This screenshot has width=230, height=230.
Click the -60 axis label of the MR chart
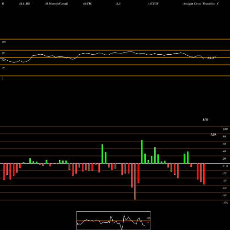224,188
